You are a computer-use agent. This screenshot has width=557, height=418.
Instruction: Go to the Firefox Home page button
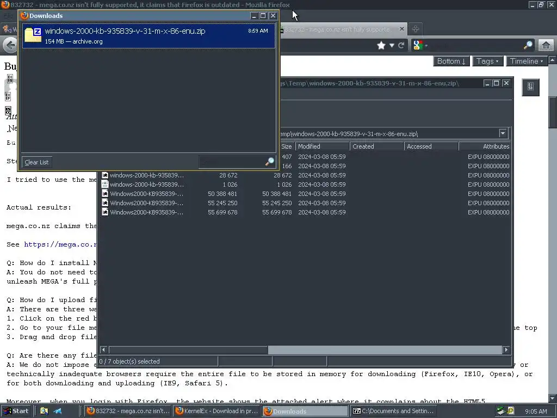click(x=546, y=45)
